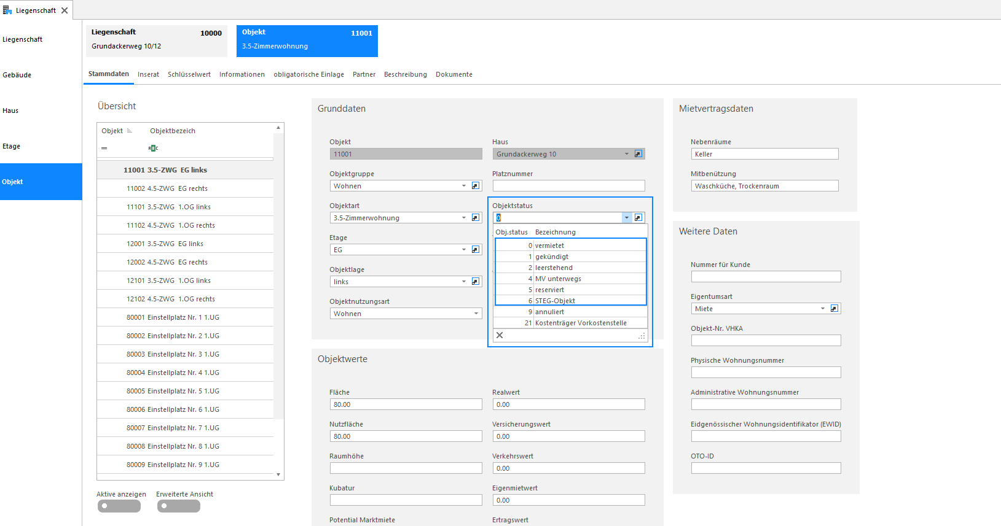Click the Platznummer input field
The width and height of the screenshot is (1001, 526).
pyautogui.click(x=568, y=186)
